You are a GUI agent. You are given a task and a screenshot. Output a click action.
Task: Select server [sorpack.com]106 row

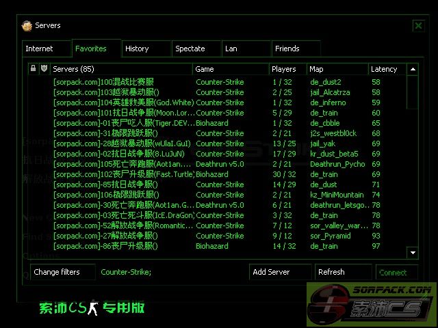217,195
